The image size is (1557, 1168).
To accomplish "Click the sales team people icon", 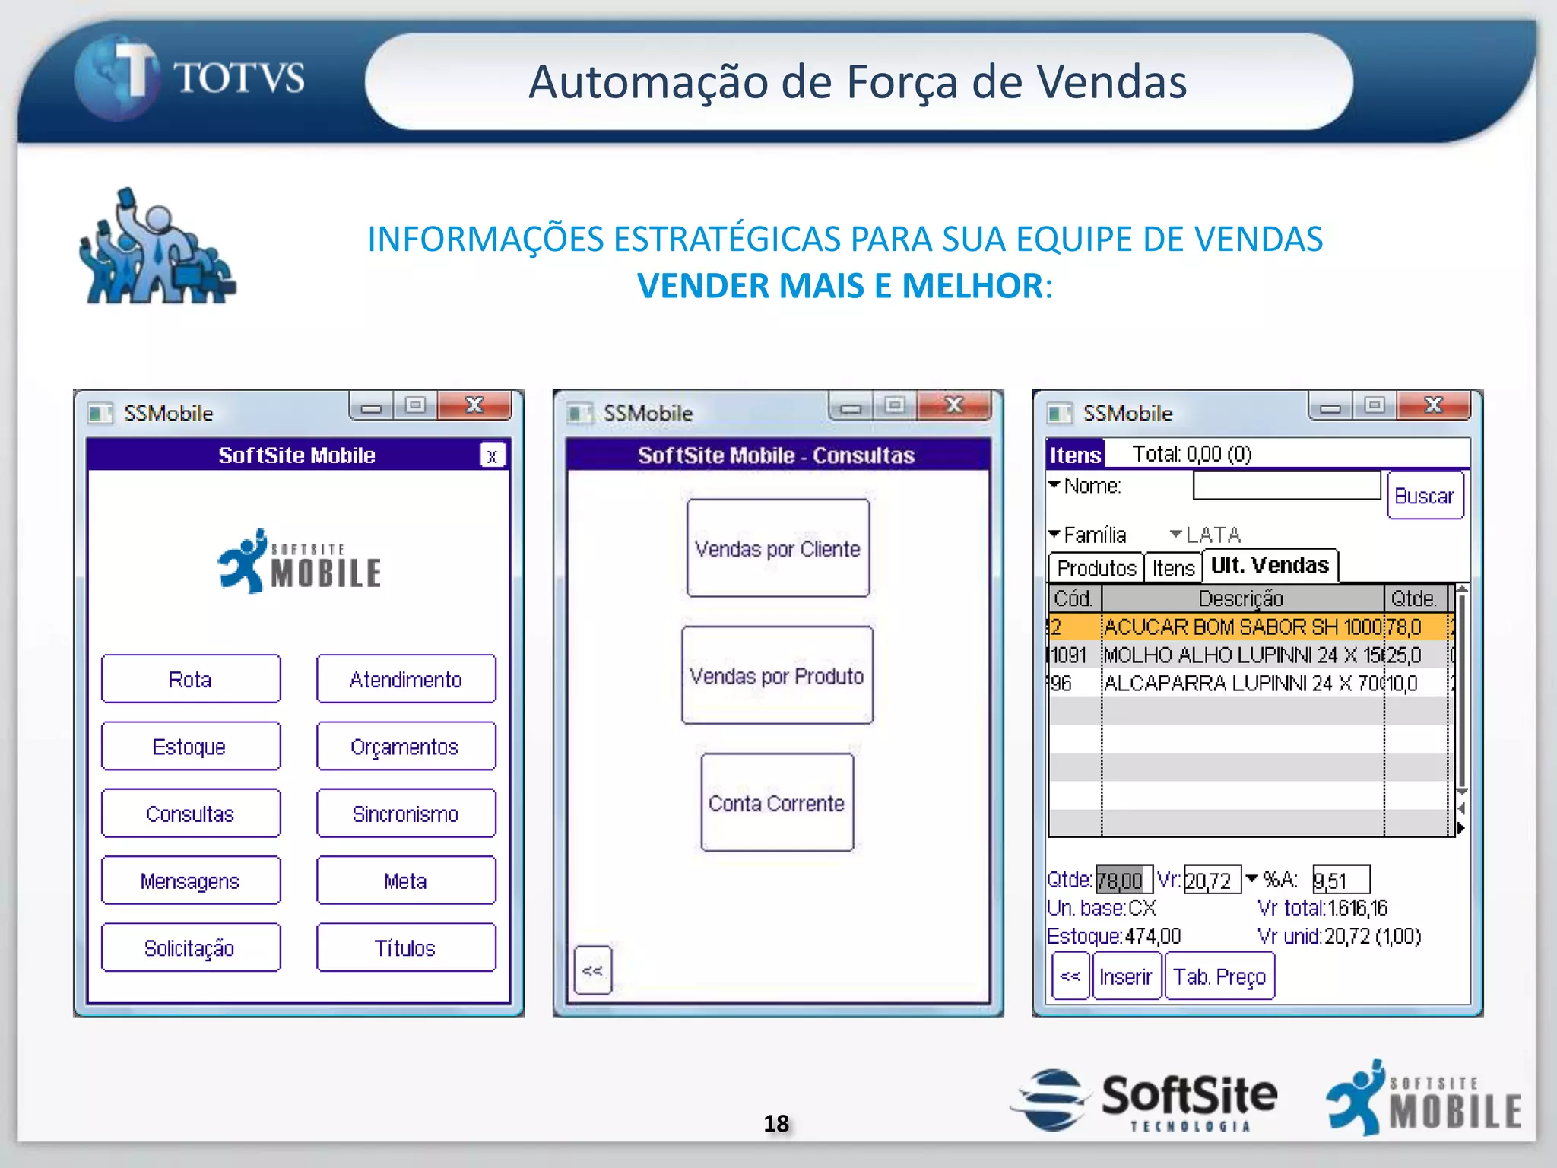I will (x=157, y=246).
